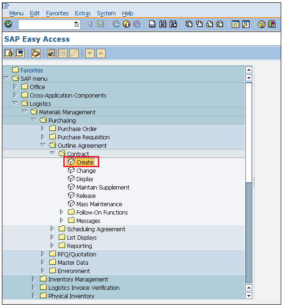Open the Menu menu
The height and width of the screenshot is (307, 284).
(x=16, y=13)
